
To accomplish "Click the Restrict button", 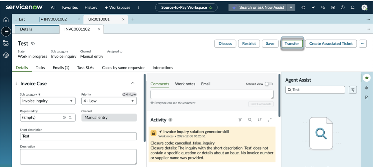I will click(249, 44).
